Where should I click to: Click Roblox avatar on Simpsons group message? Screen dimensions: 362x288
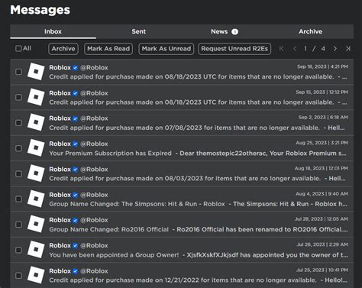coord(36,199)
